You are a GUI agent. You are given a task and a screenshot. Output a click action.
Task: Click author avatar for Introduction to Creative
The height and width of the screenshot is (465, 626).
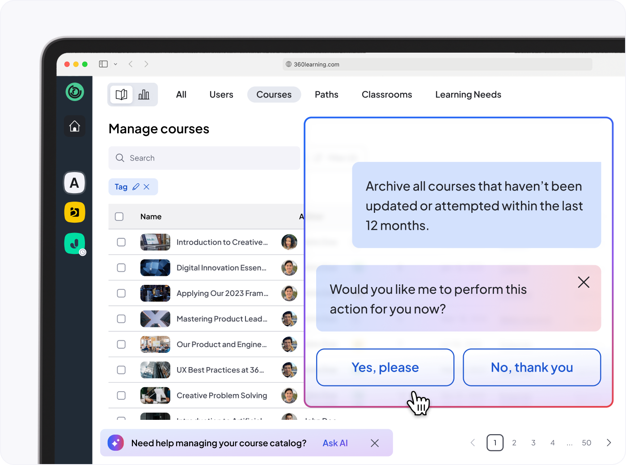point(289,242)
